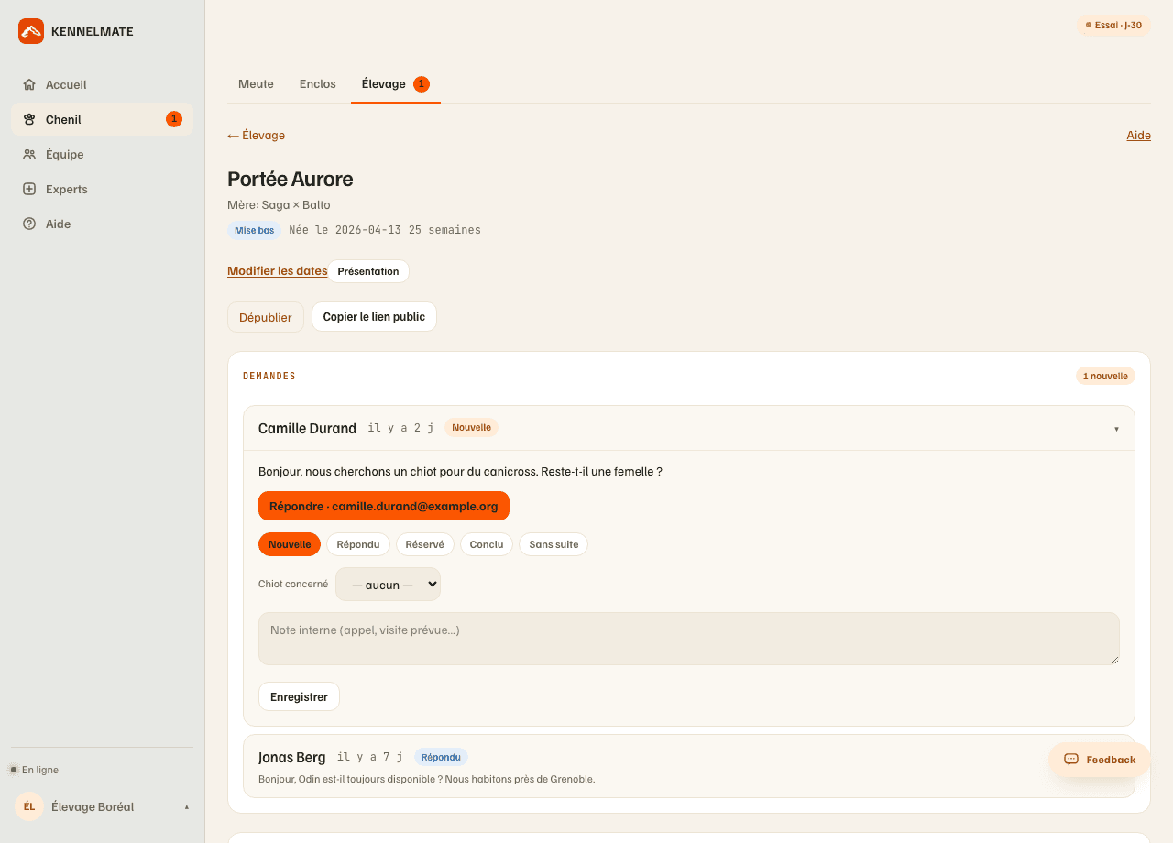Open Experts in the sidebar
This screenshot has width=1173, height=843.
(x=102, y=189)
